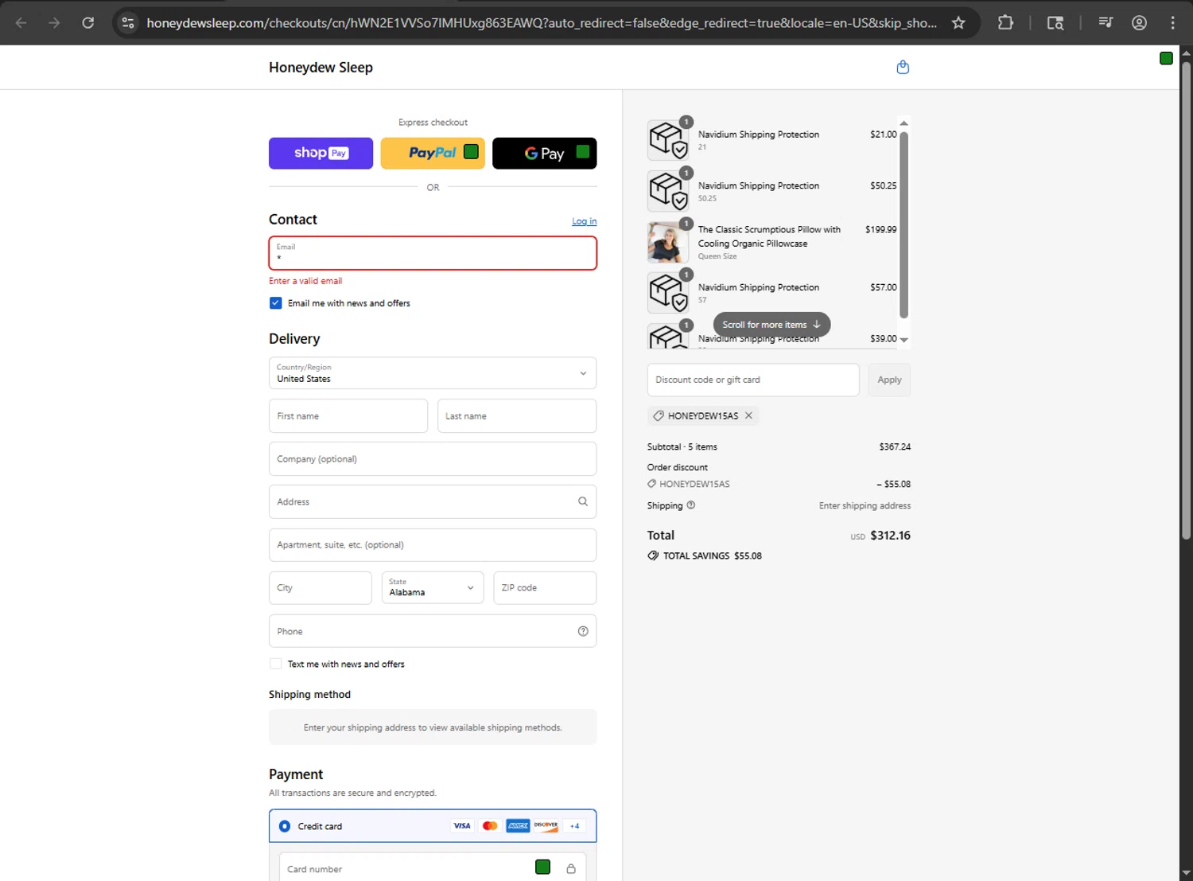The width and height of the screenshot is (1193, 881).
Task: Click 'Enter a valid email' error text
Action: point(305,281)
